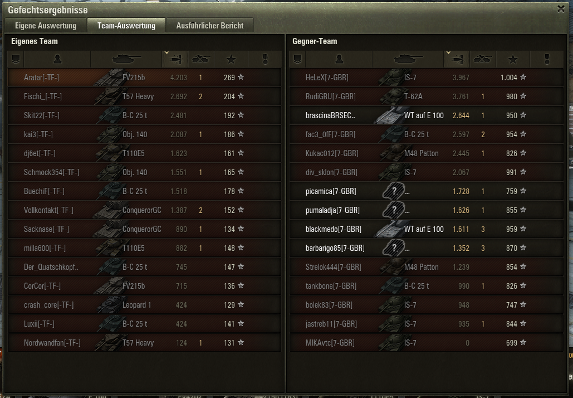Sort own team by player name icon
This screenshot has height=398, width=573.
click(x=57, y=59)
